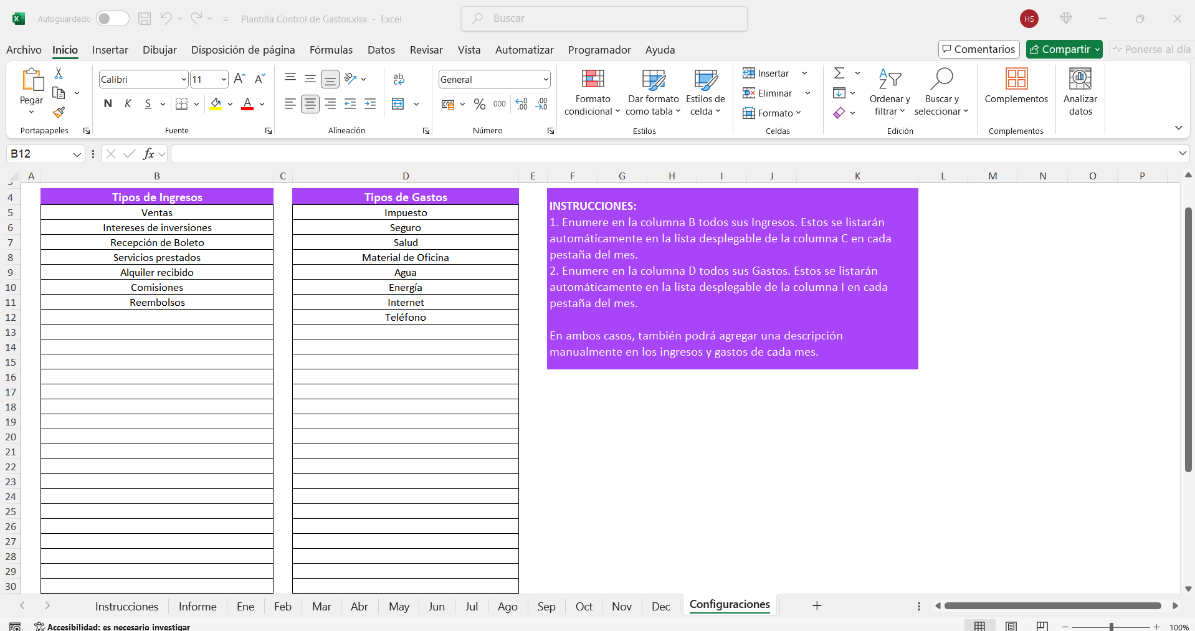Screen dimensions: 1195x631
Task: Switch to the Ene sheet tab
Action: [x=245, y=607]
